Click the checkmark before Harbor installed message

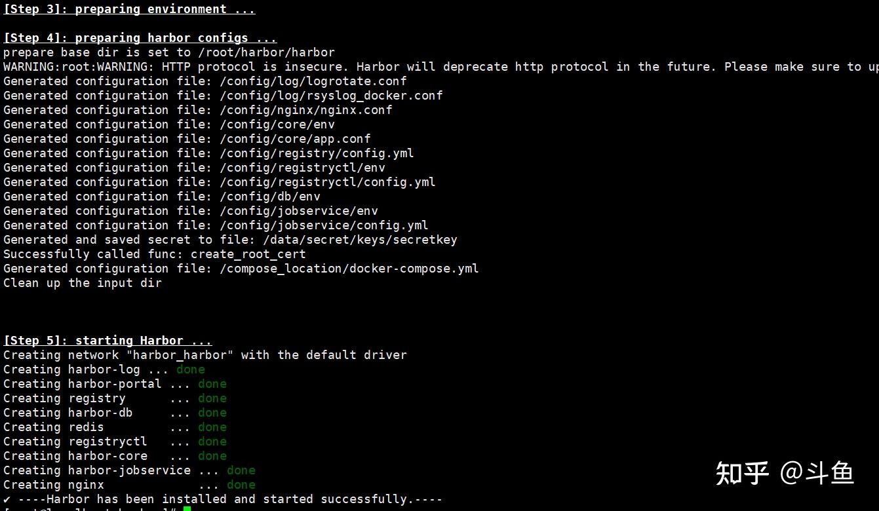point(7,499)
